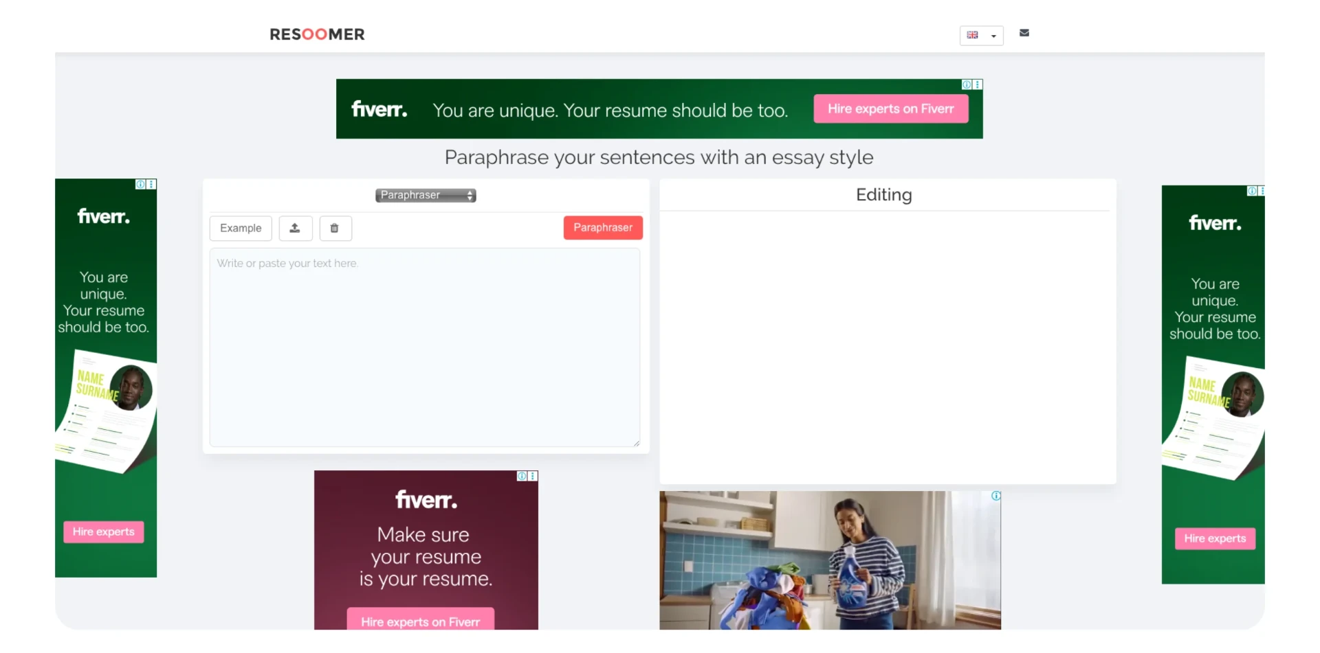Viewport: 1320px width, 653px height.
Task: Click the 'Paraphrase your sentences with an essay style' heading
Action: point(659,157)
